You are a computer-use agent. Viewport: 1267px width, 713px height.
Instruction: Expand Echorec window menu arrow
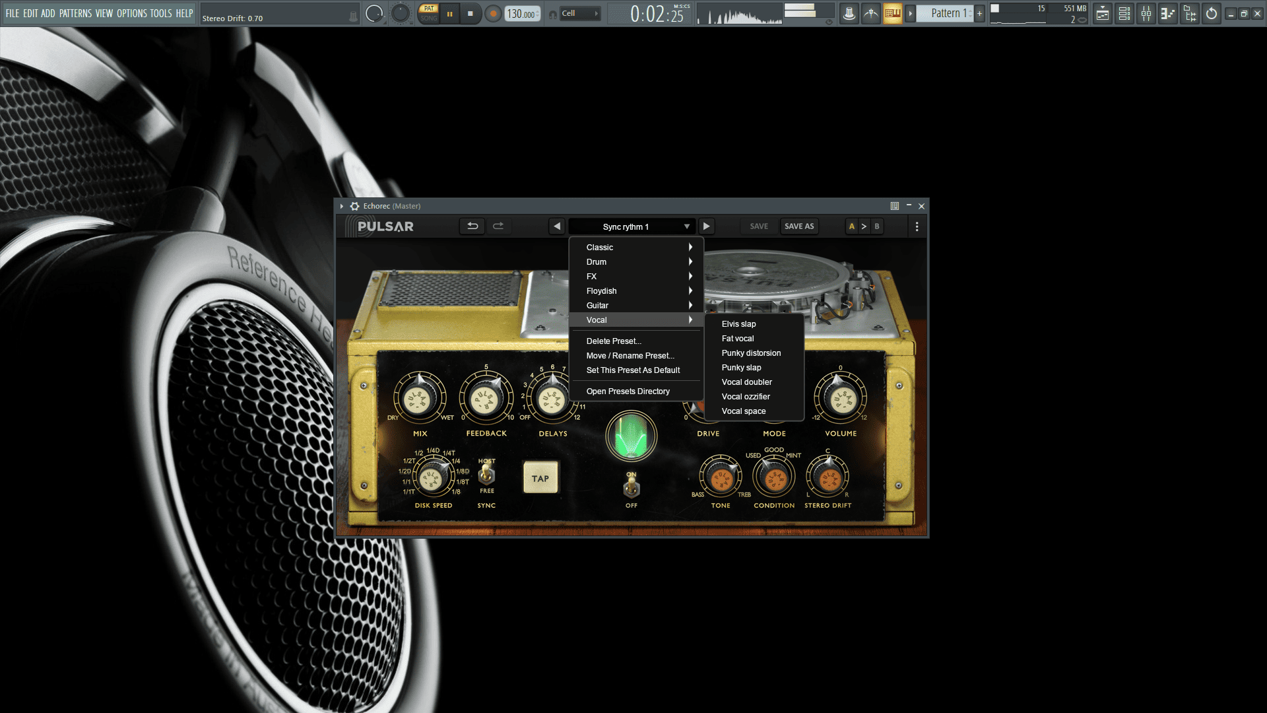click(342, 206)
